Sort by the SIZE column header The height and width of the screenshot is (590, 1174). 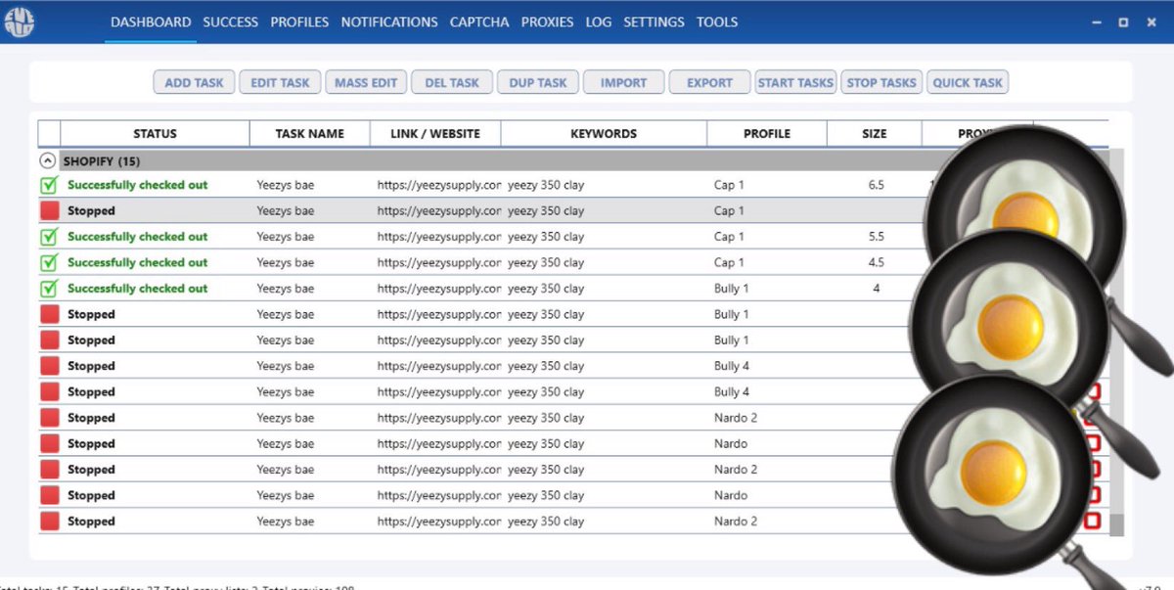tap(875, 133)
